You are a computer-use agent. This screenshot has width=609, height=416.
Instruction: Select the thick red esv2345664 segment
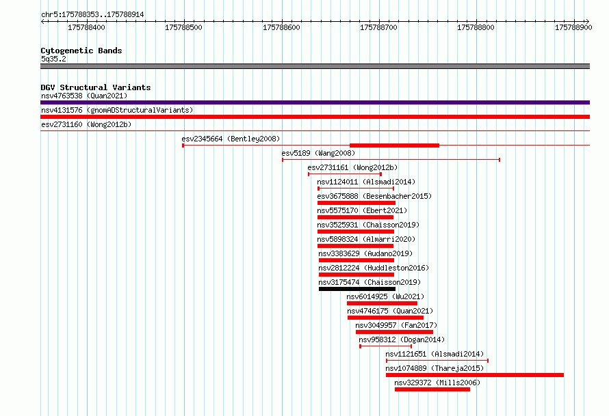click(x=394, y=145)
